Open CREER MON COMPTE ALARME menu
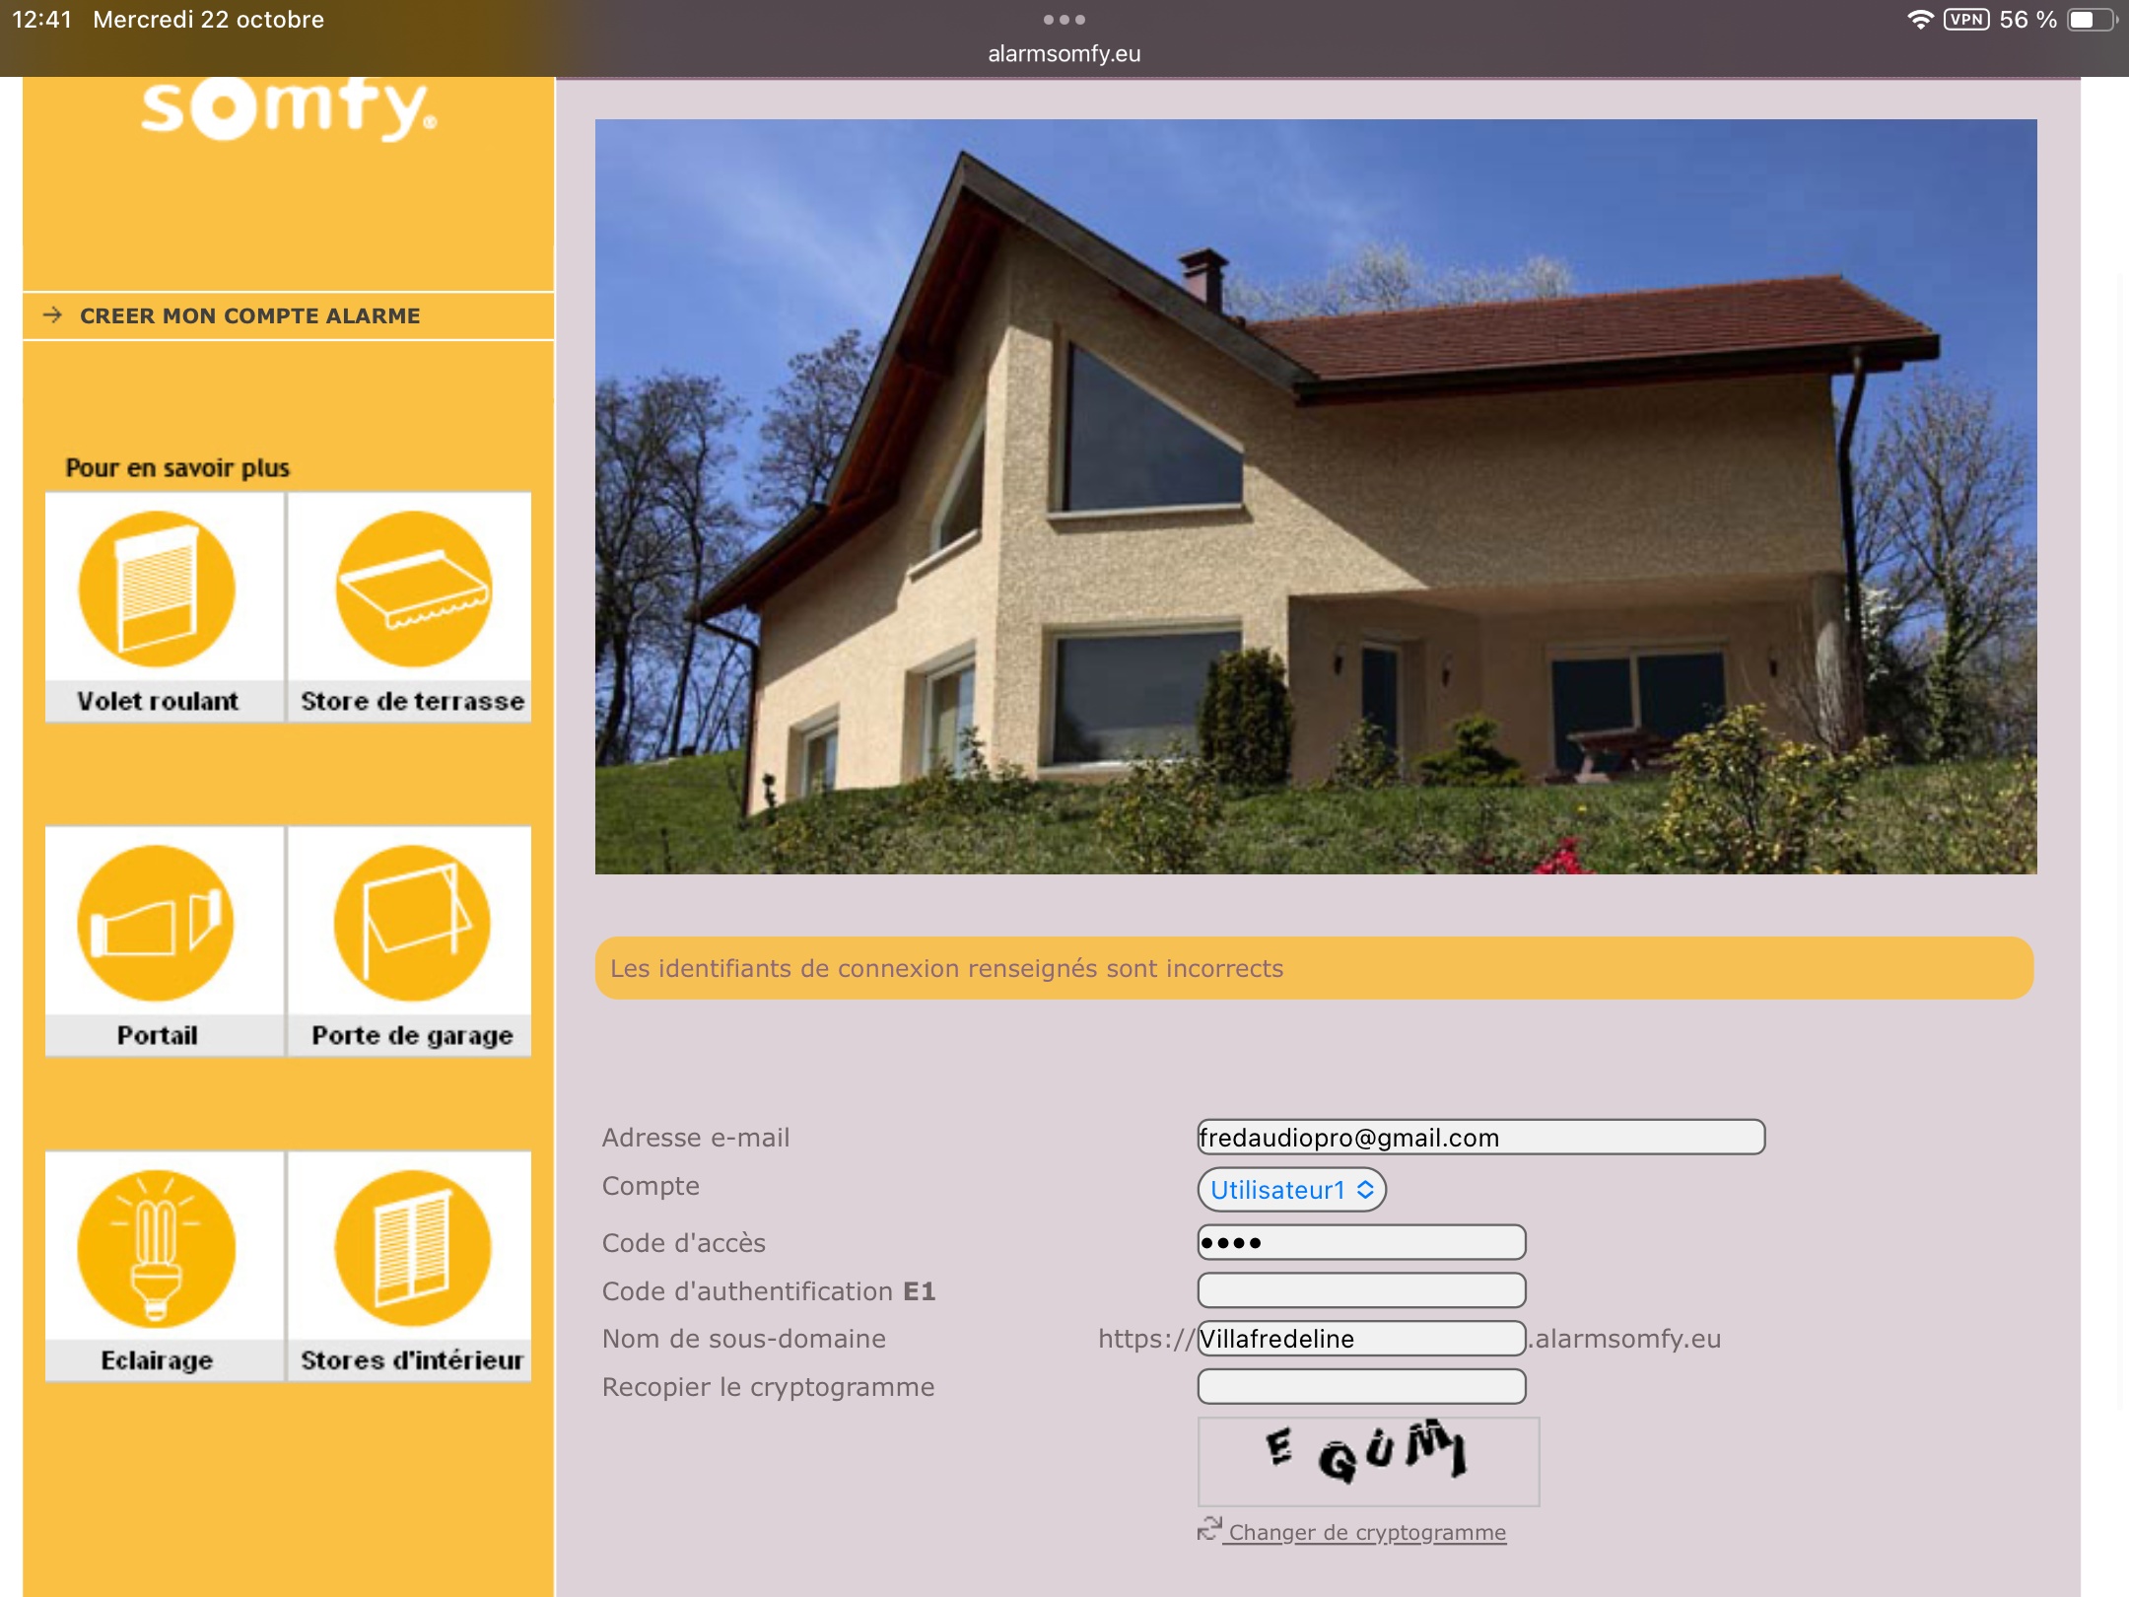The height and width of the screenshot is (1597, 2129). coord(250,316)
